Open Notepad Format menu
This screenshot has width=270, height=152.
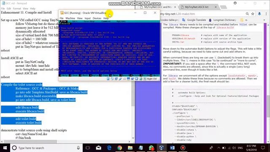pyautogui.click(x=17, y=8)
